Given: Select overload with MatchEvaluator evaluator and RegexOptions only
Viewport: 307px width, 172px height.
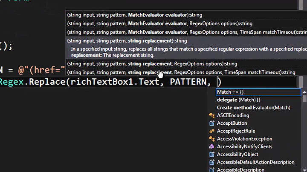Looking at the screenshot, I should tap(160, 23).
